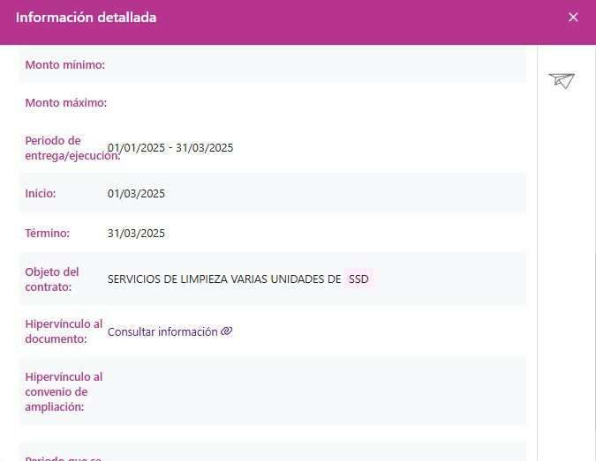Select the Monto mínimo label
This screenshot has height=461, width=596.
[x=64, y=65]
